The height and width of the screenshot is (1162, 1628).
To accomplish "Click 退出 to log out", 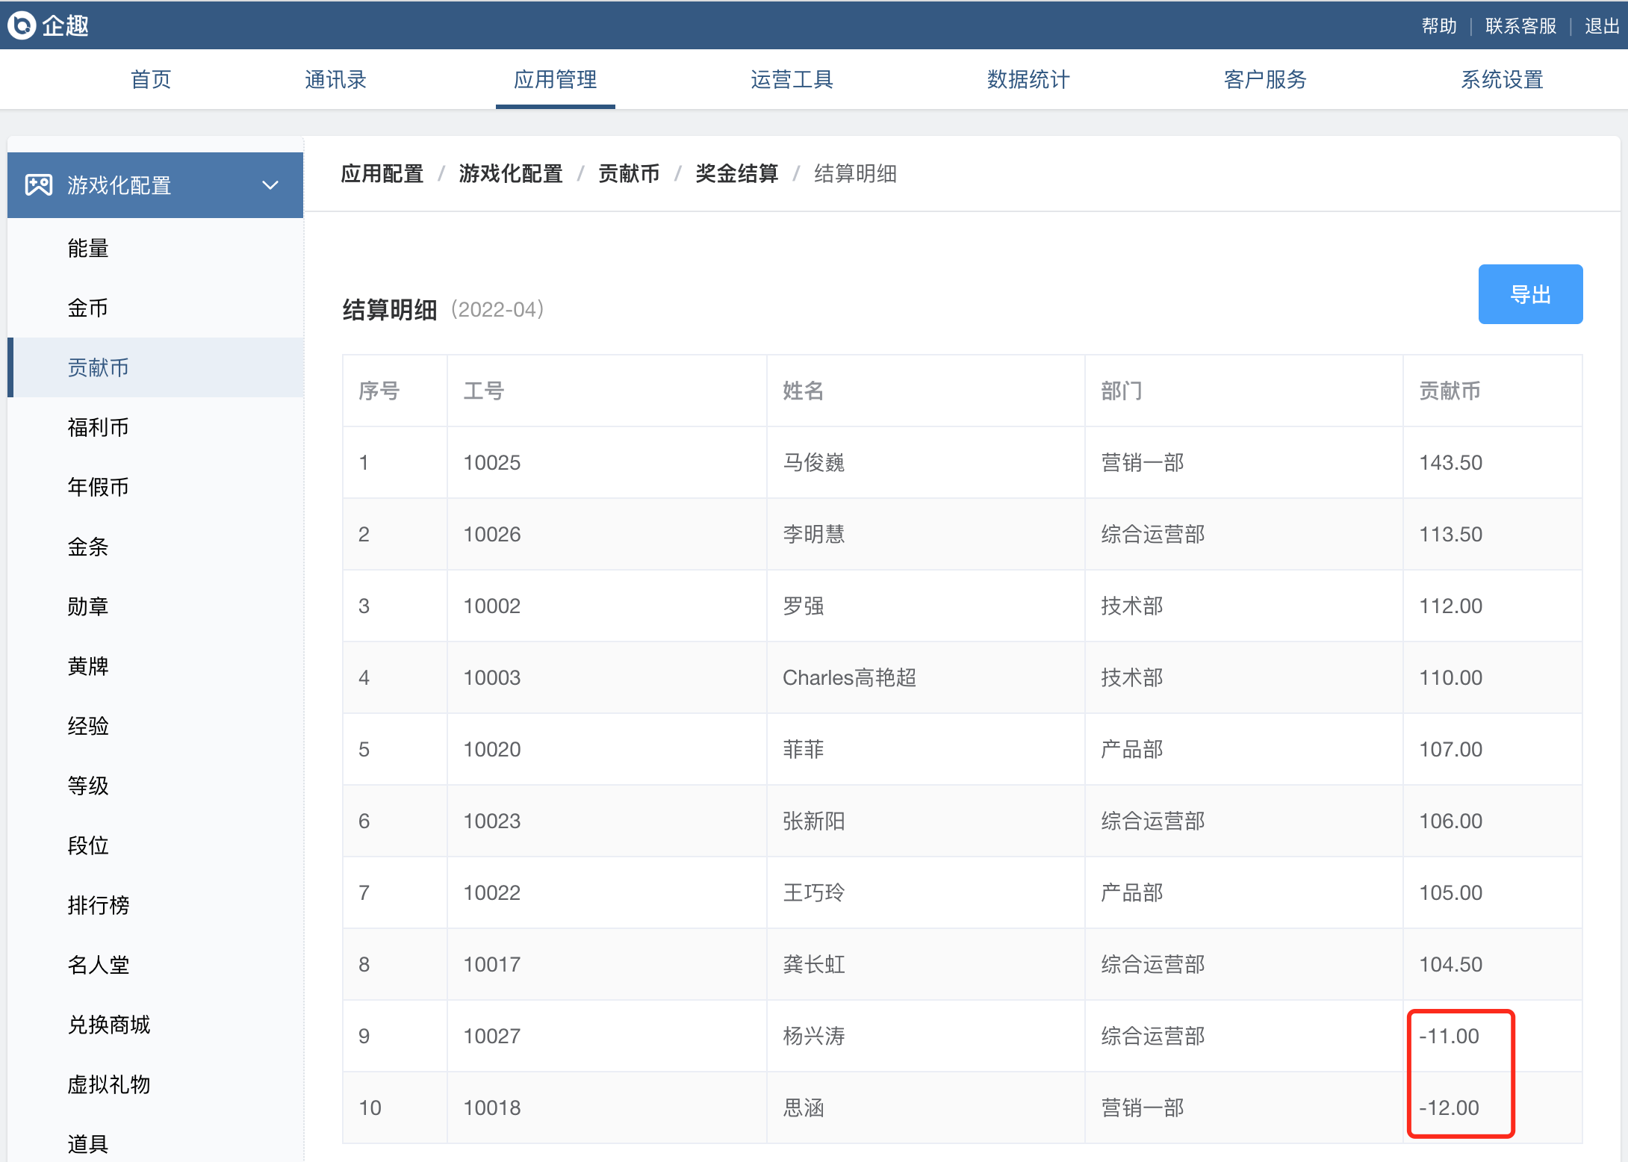I will [1602, 26].
